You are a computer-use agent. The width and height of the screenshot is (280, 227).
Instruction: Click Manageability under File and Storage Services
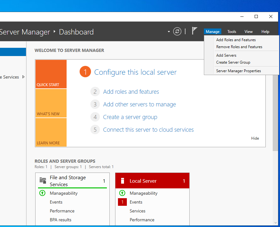(63, 193)
